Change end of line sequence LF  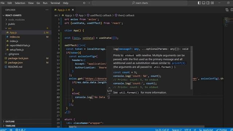(x=195, y=130)
